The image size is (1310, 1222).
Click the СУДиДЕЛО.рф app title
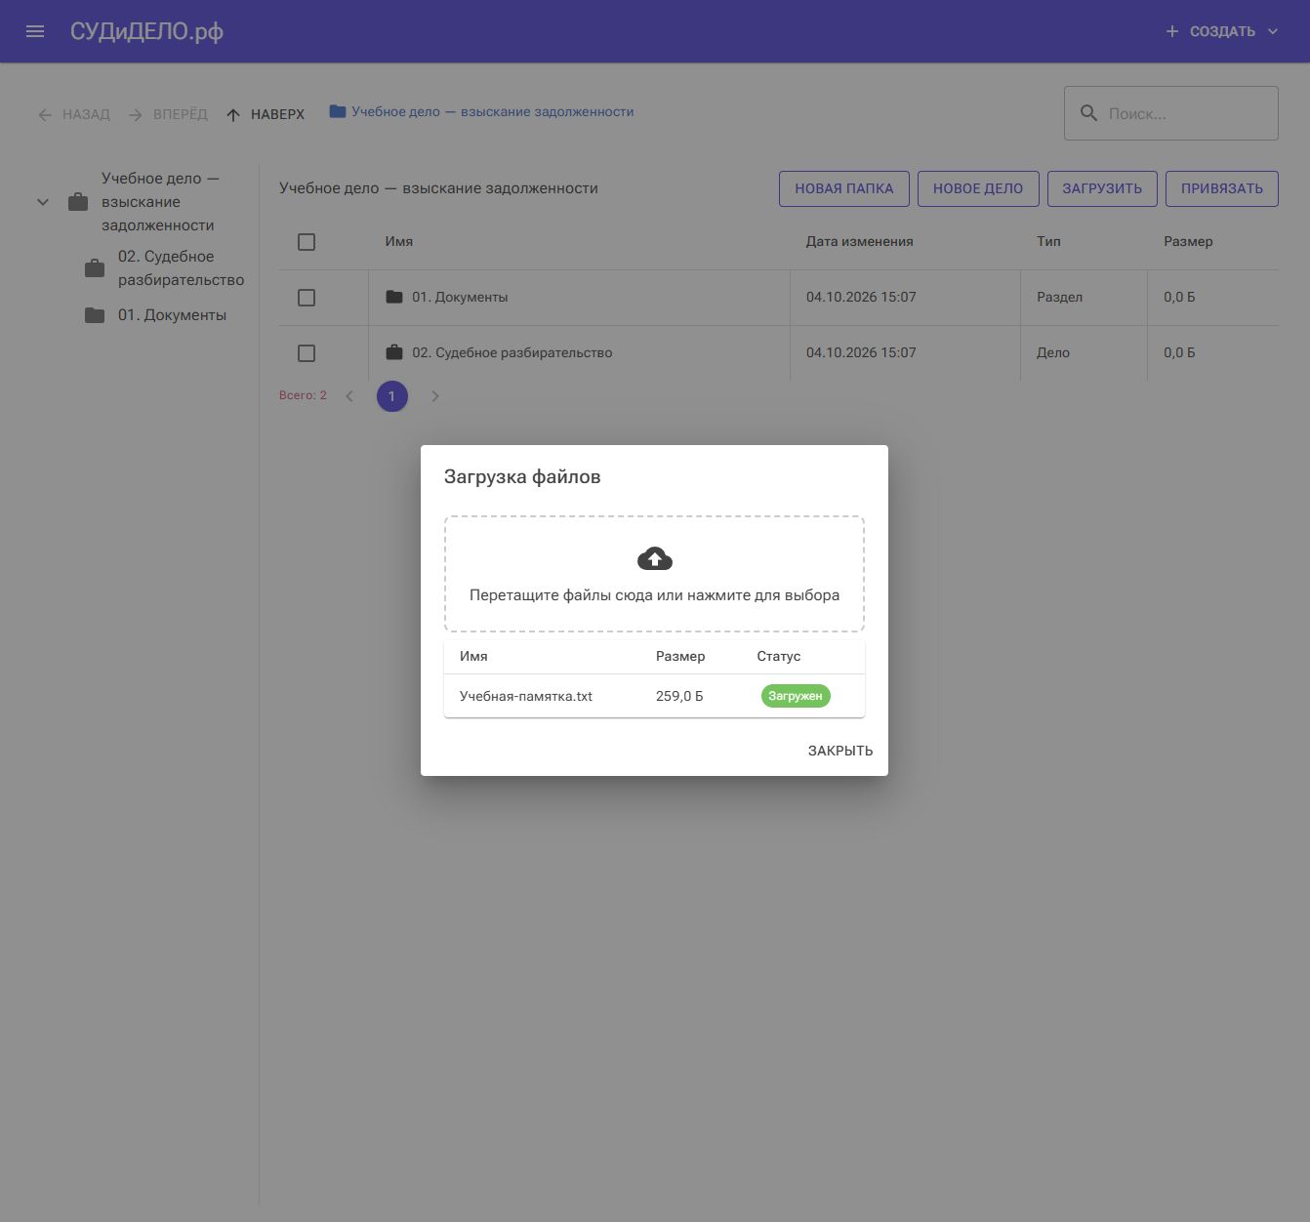146,31
